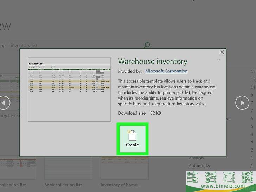
Task: Close the Warehouse inventory preview dialog
Action: coord(222,52)
